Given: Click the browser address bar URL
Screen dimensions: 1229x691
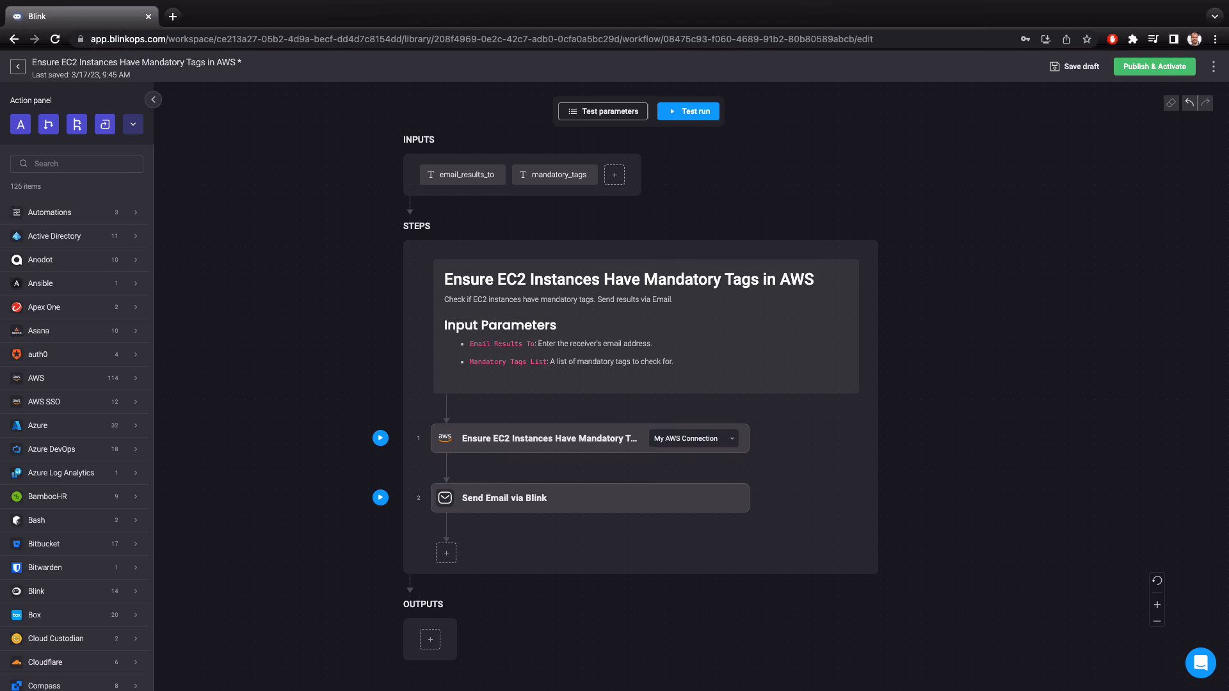Looking at the screenshot, I should click(481, 39).
